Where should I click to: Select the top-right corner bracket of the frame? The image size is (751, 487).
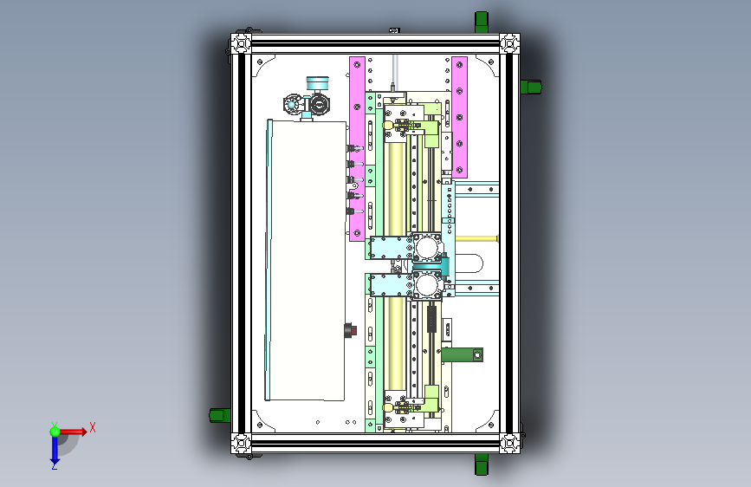tap(509, 43)
